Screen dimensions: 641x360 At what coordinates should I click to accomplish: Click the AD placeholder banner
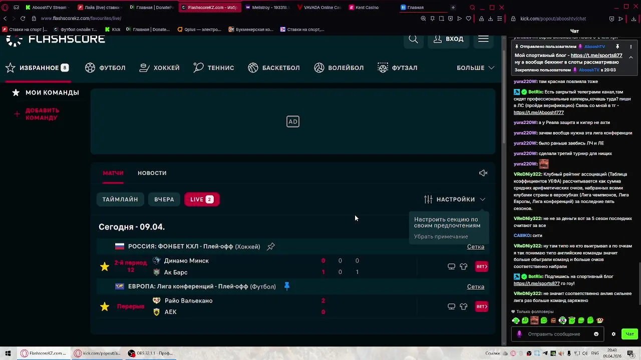pyautogui.click(x=293, y=121)
